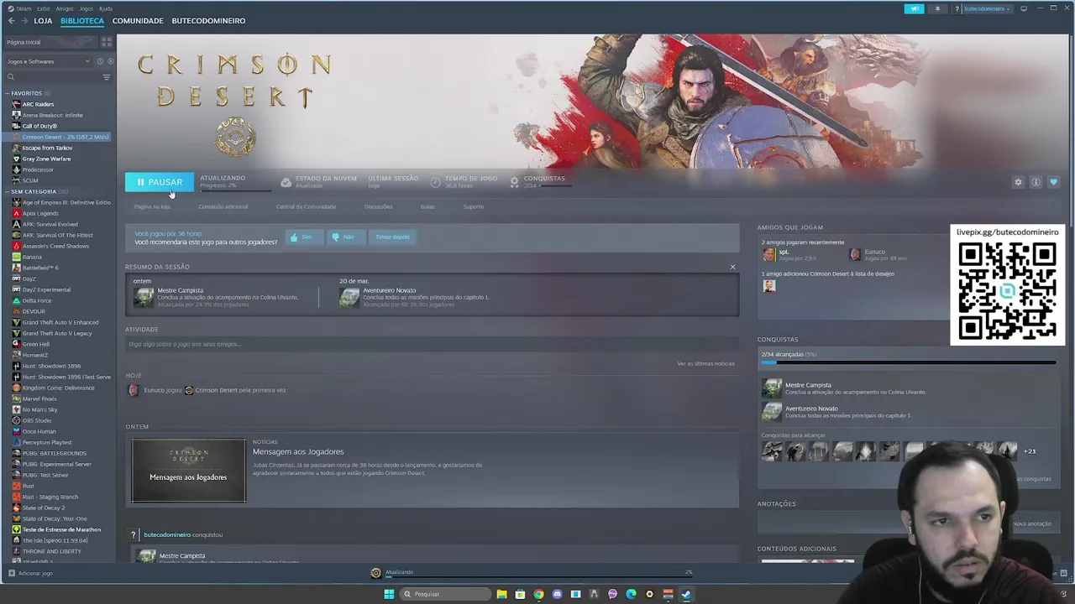The image size is (1075, 604).
Task: Toggle ready-to-play filter icon in sidebar
Action: coord(110,61)
